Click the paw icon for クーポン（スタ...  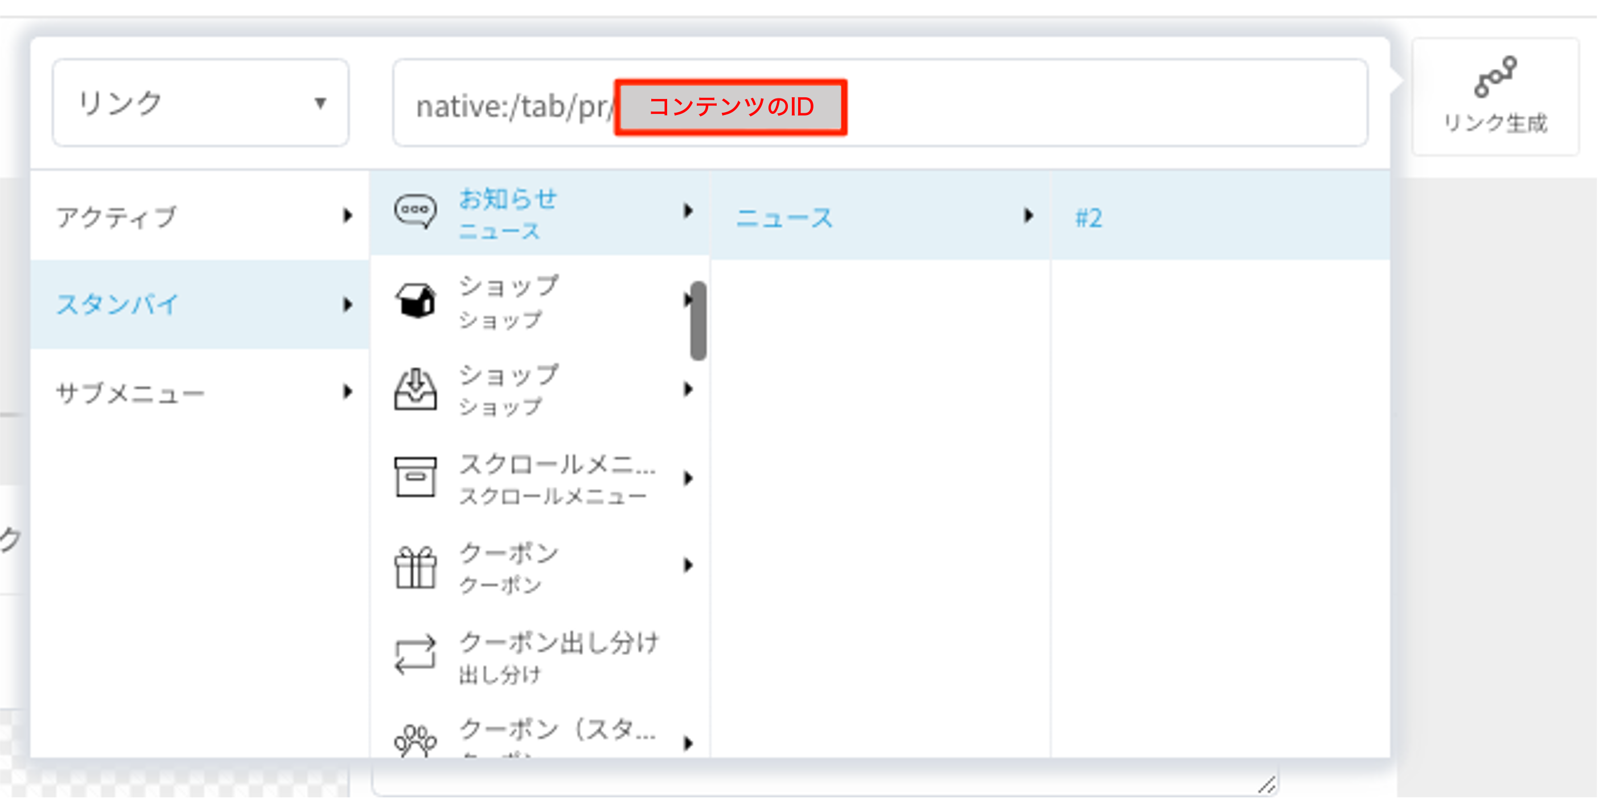pos(416,741)
